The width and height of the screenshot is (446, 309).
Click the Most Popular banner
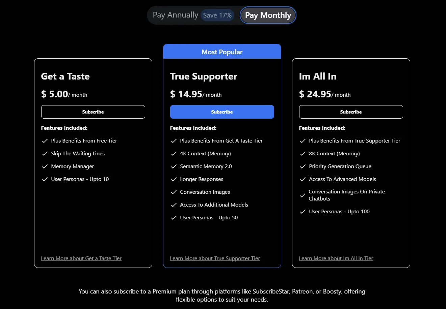pos(222,51)
